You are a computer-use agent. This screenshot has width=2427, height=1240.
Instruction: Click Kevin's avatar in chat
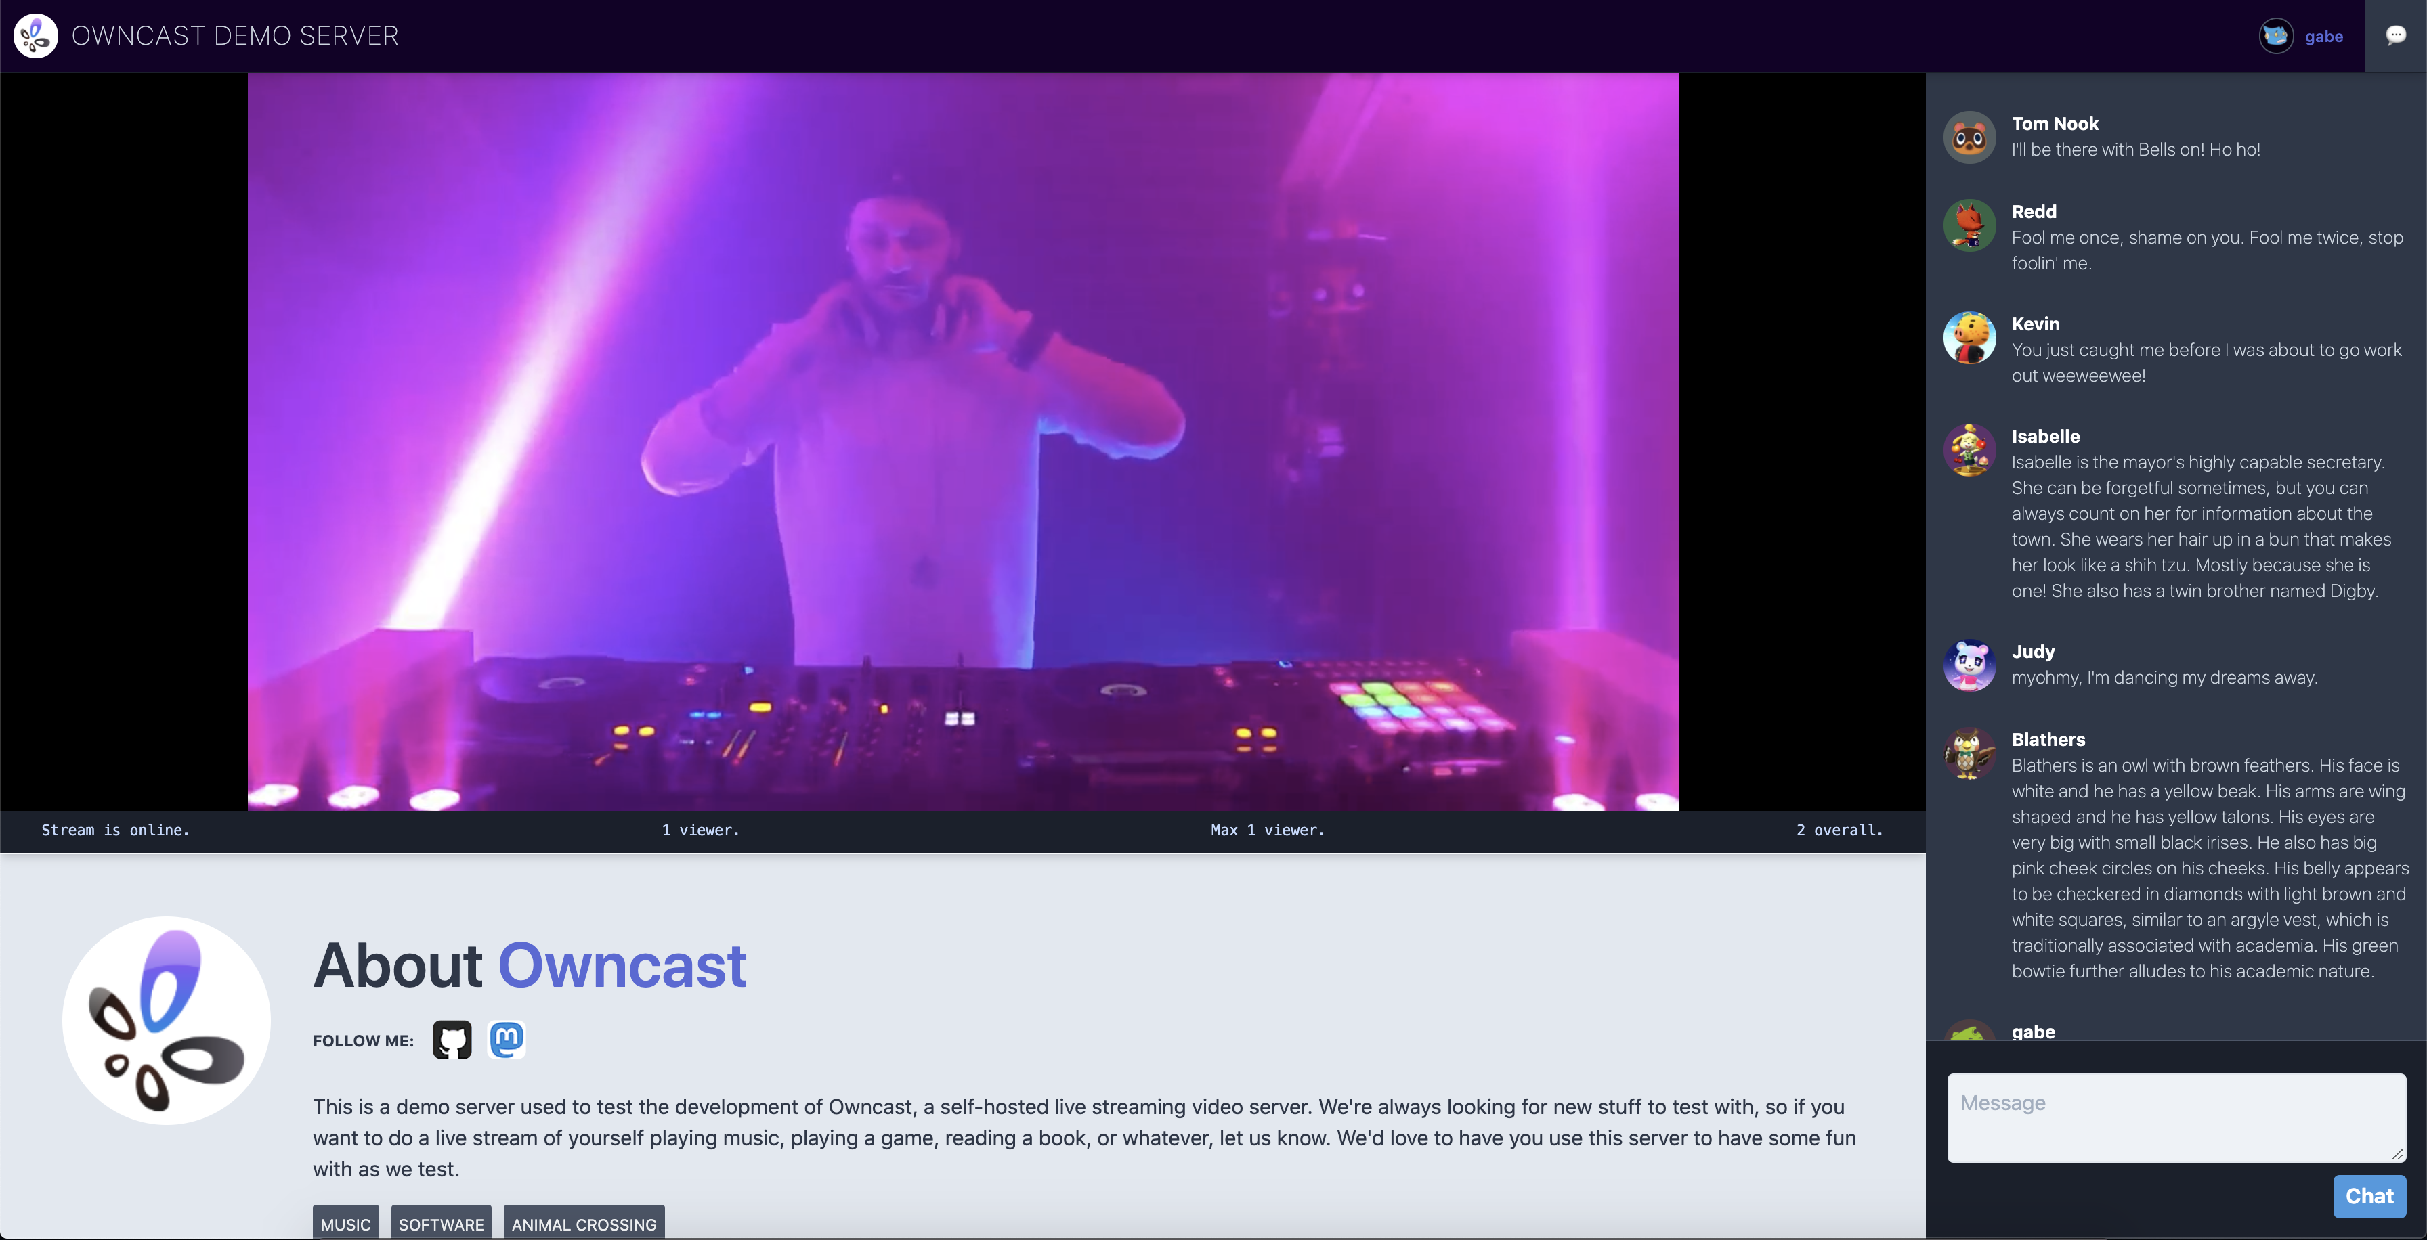[x=1969, y=338]
